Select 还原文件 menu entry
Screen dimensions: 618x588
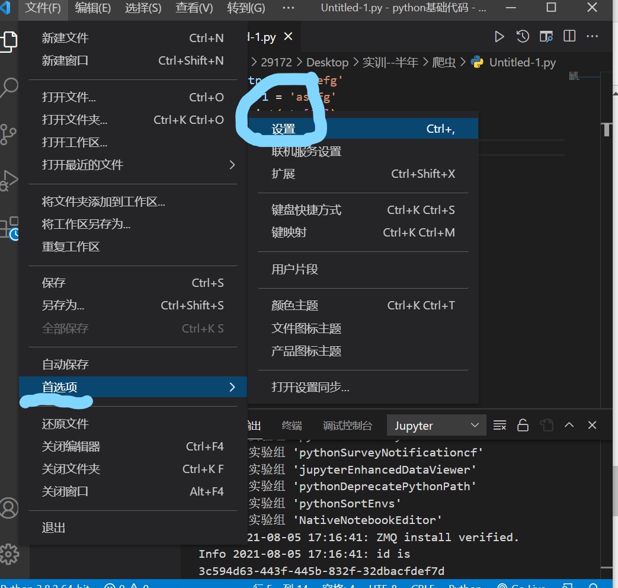click(x=133, y=424)
